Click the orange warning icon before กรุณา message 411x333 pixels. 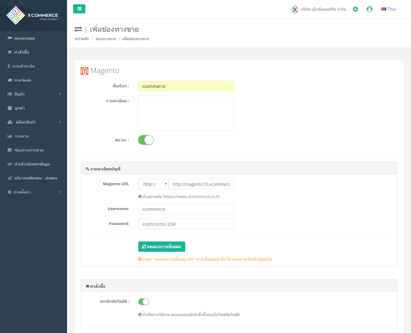point(140,259)
